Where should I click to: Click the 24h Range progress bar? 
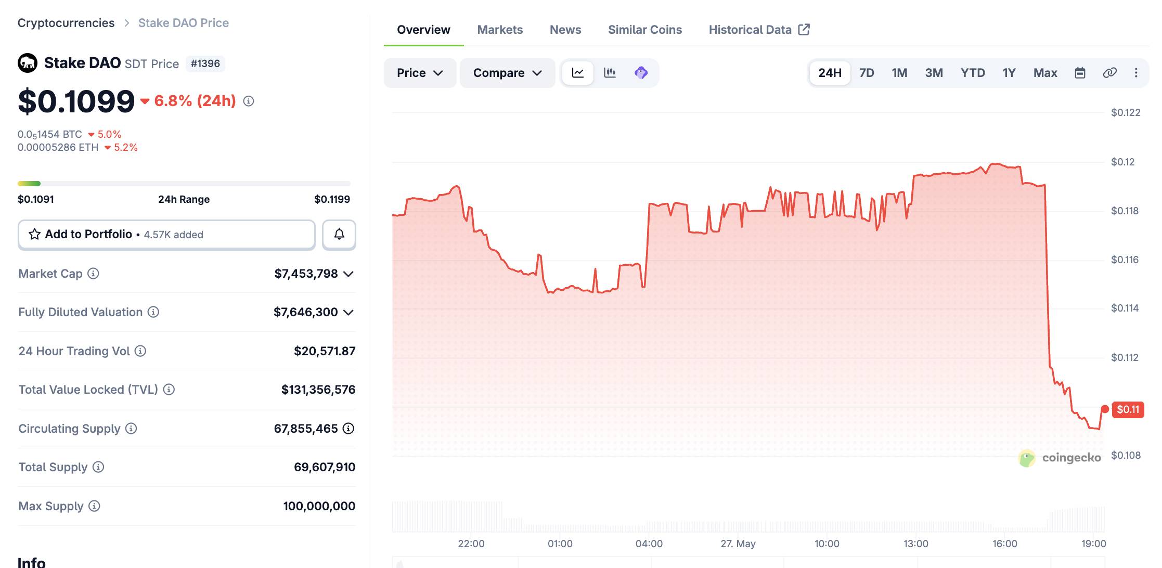[184, 183]
